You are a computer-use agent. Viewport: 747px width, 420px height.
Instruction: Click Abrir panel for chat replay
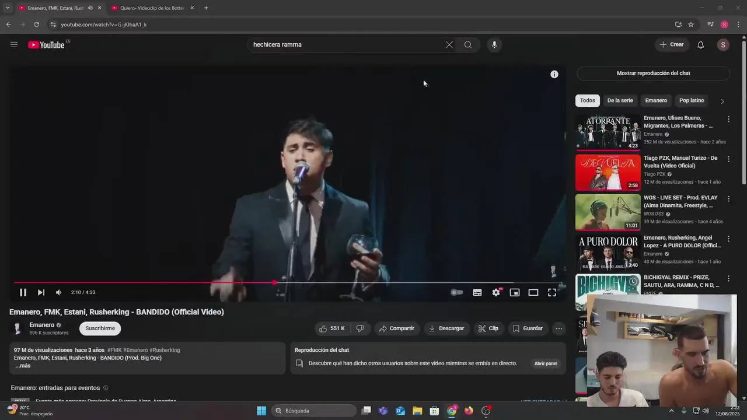click(546, 363)
